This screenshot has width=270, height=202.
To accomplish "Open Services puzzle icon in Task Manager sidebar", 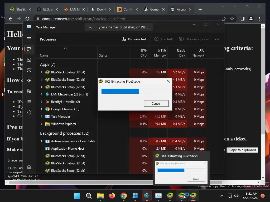I will click(29, 112).
